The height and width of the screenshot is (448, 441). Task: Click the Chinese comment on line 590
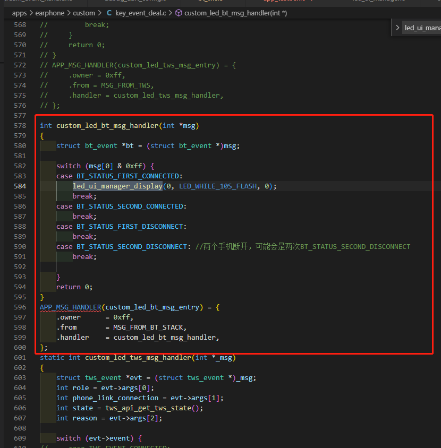coord(303,247)
